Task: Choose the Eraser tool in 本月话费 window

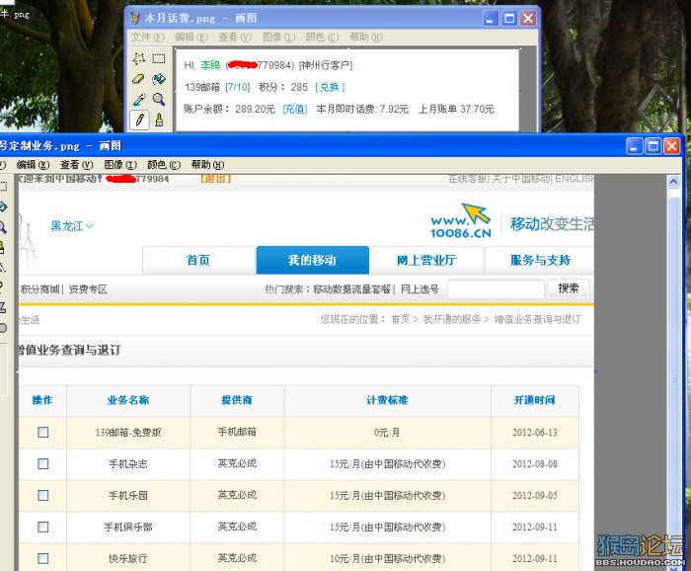Action: (x=139, y=79)
